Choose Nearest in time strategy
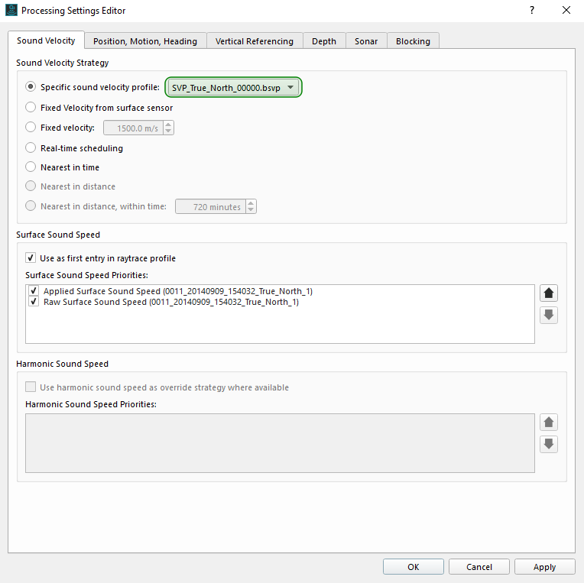The width and height of the screenshot is (584, 583). (31, 167)
